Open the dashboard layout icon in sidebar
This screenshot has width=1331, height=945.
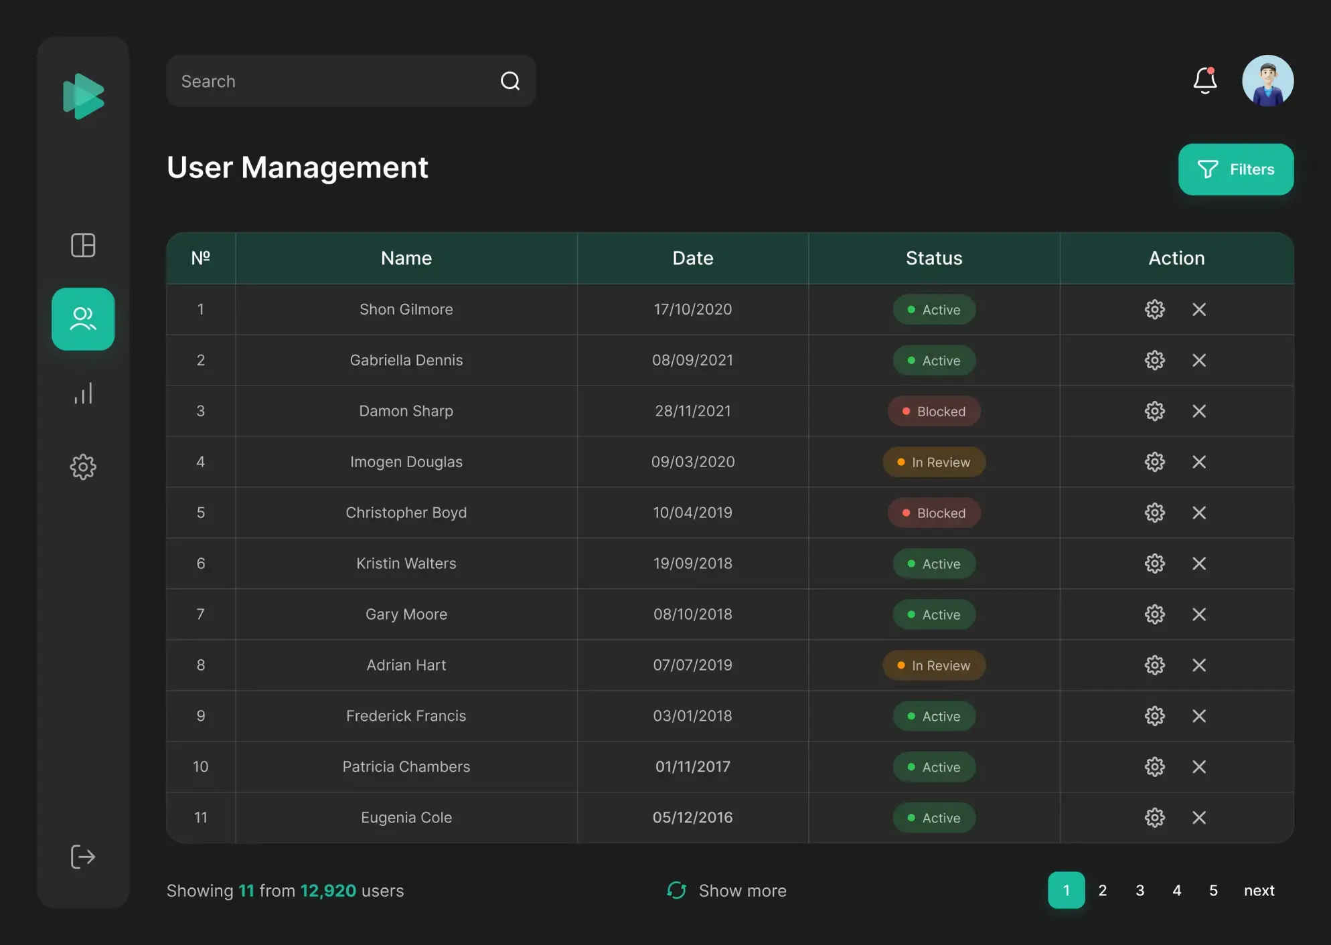(83, 246)
